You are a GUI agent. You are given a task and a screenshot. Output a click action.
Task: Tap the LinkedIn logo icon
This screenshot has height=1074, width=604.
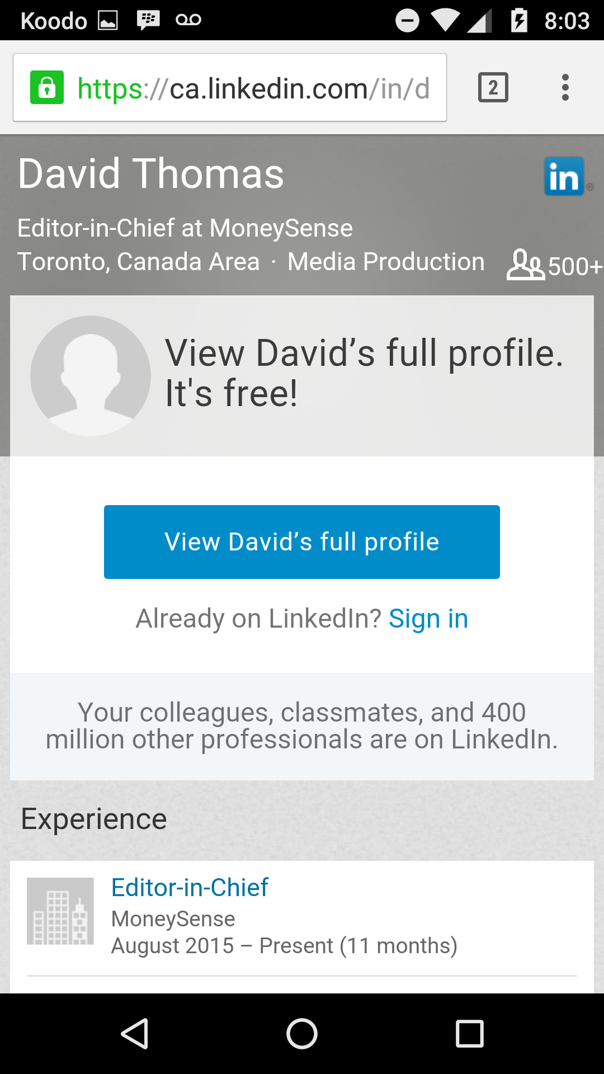(564, 176)
